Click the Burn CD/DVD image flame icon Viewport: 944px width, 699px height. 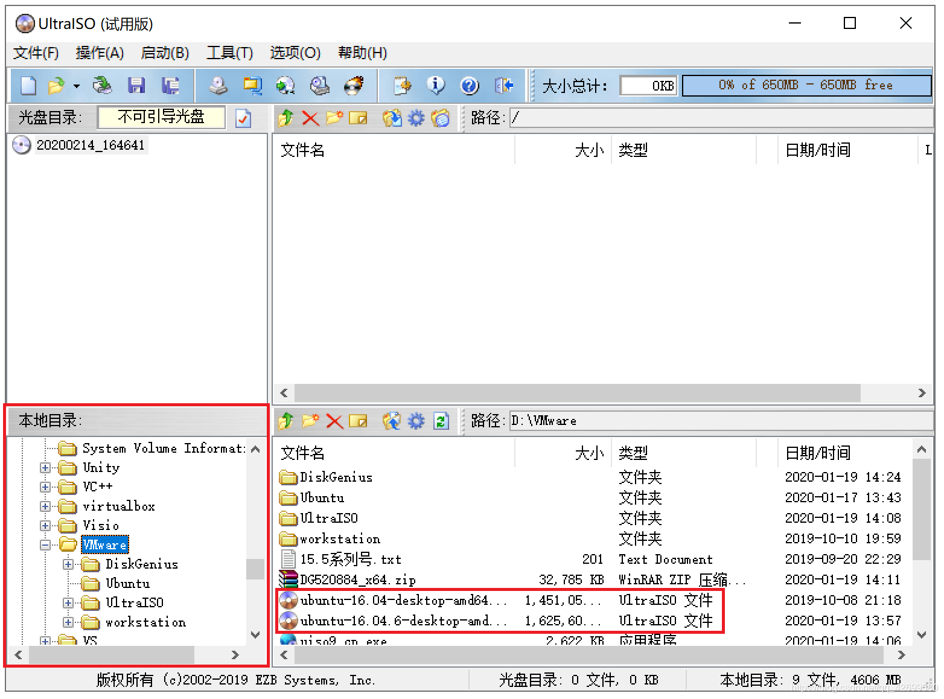click(x=354, y=86)
